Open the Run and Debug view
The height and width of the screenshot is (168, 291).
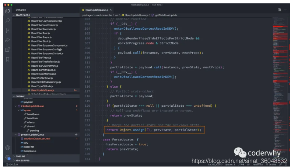[8, 40]
